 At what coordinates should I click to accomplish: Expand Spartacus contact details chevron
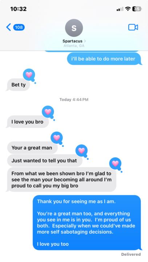(x=85, y=41)
